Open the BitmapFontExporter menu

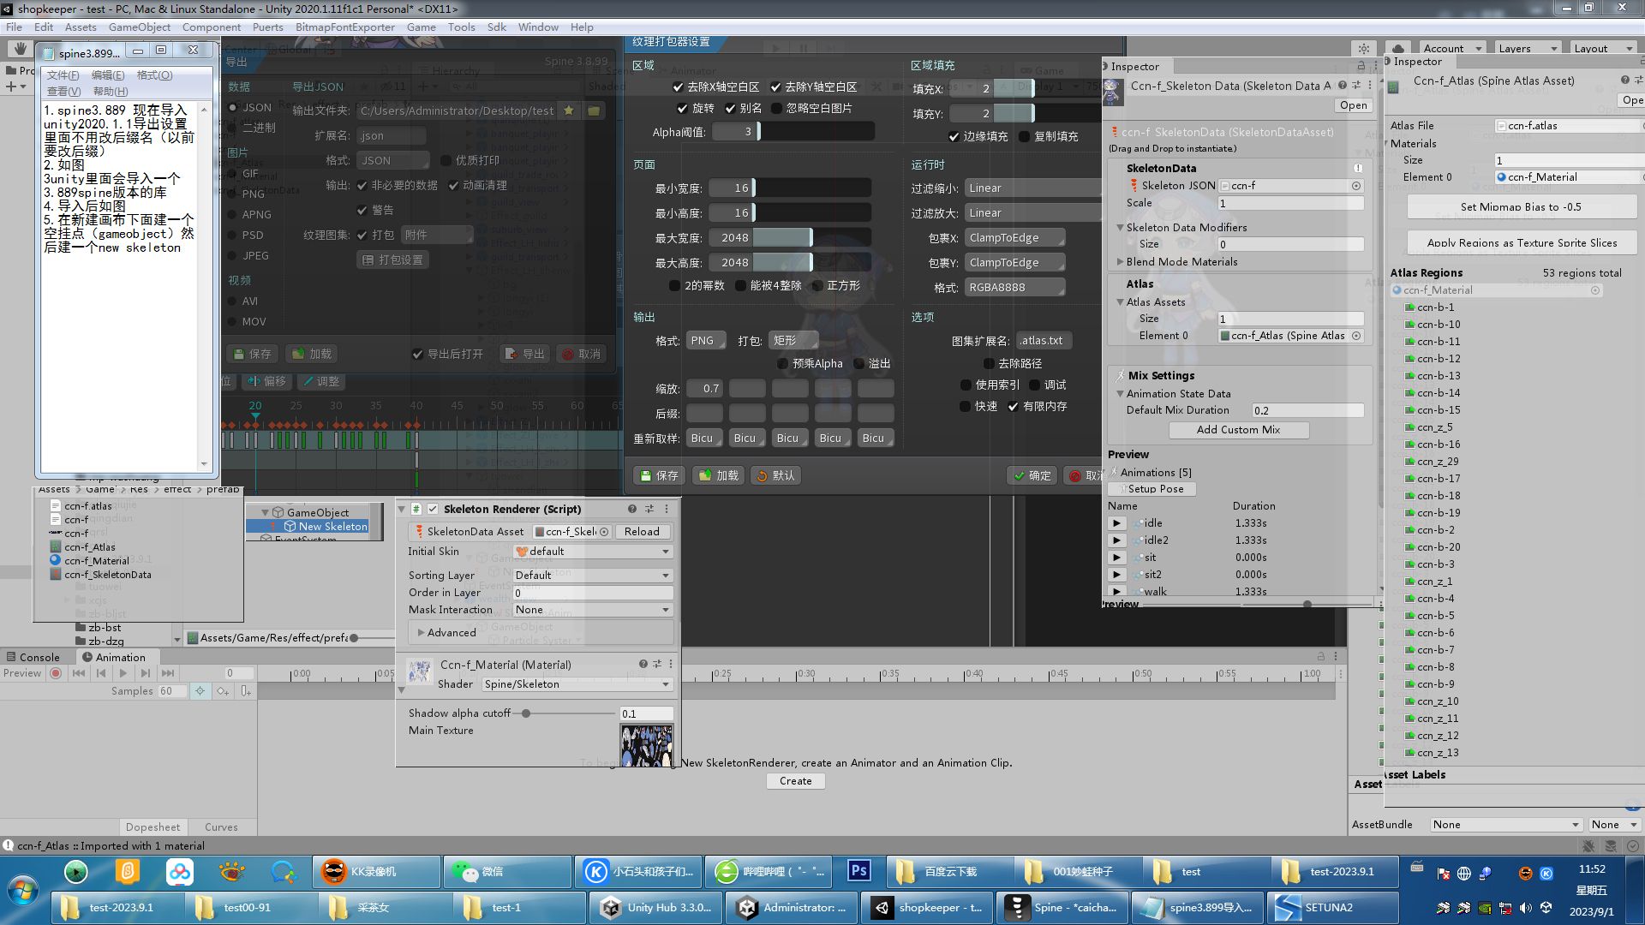point(345,27)
